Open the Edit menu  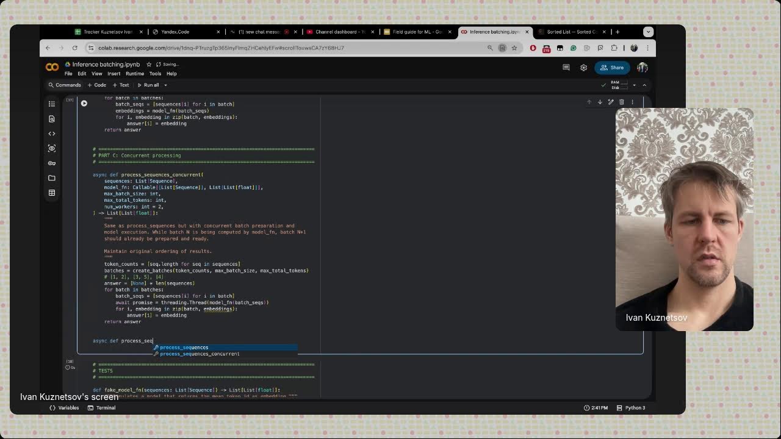tap(82, 74)
